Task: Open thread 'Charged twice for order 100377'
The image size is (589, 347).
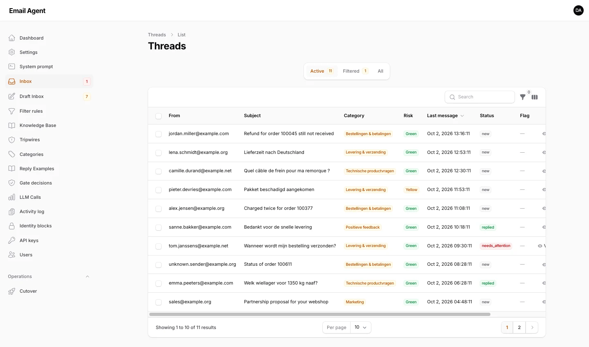Action: click(278, 208)
